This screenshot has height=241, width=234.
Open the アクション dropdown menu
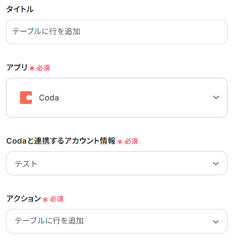pyautogui.click(x=117, y=221)
